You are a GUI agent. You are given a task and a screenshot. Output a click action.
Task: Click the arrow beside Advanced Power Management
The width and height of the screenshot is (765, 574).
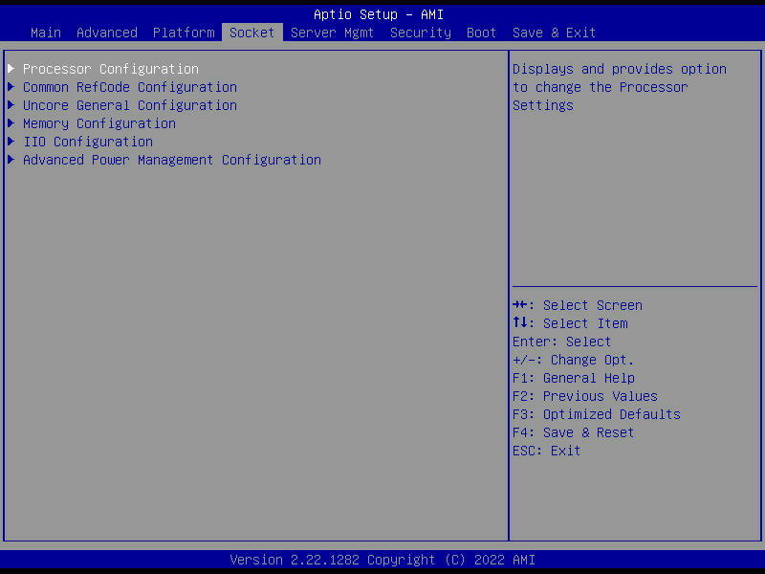coord(11,160)
